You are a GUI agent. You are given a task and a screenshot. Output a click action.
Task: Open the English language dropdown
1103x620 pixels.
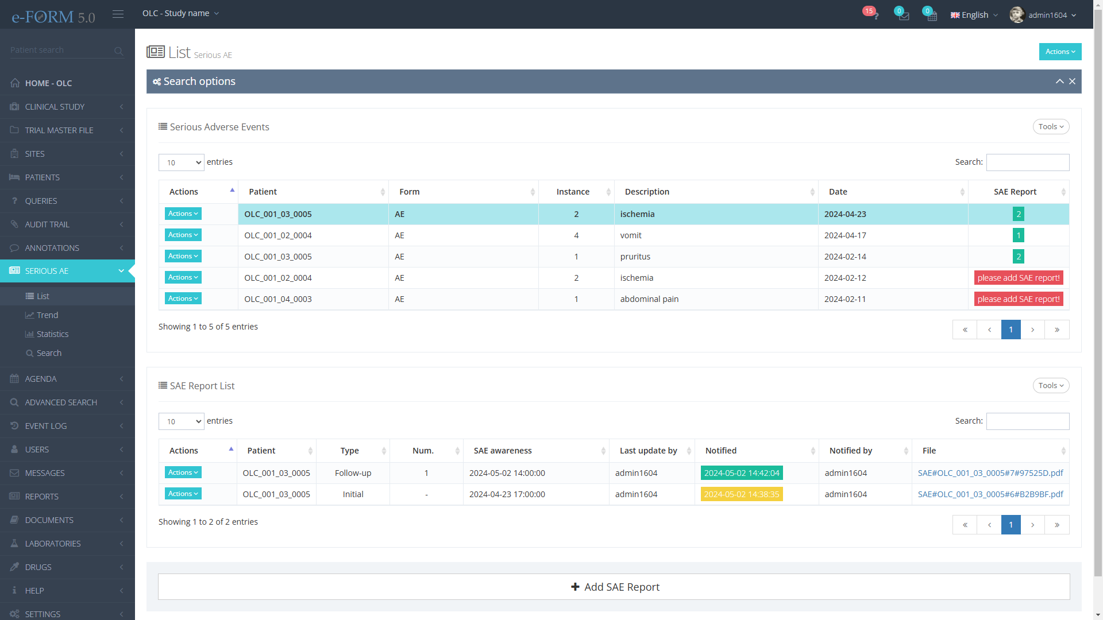pyautogui.click(x=974, y=15)
